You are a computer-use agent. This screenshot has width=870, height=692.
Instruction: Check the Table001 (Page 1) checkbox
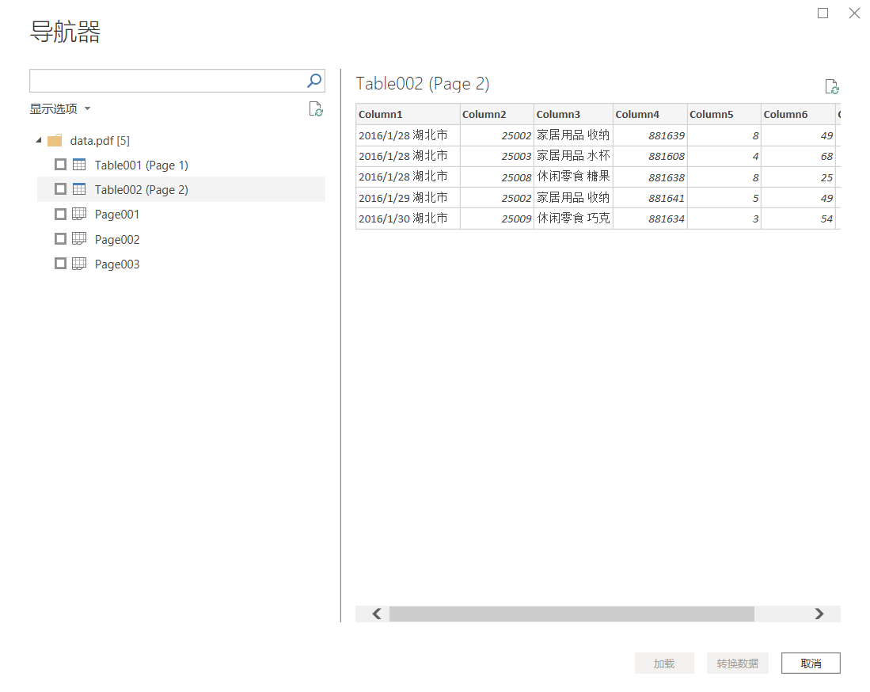[x=60, y=165]
